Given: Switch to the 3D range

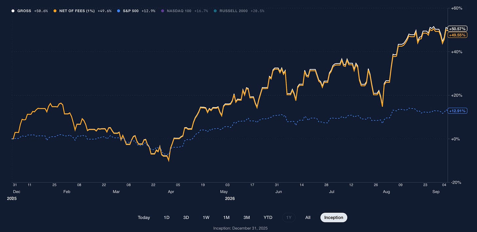Looking at the screenshot, I should click(186, 218).
